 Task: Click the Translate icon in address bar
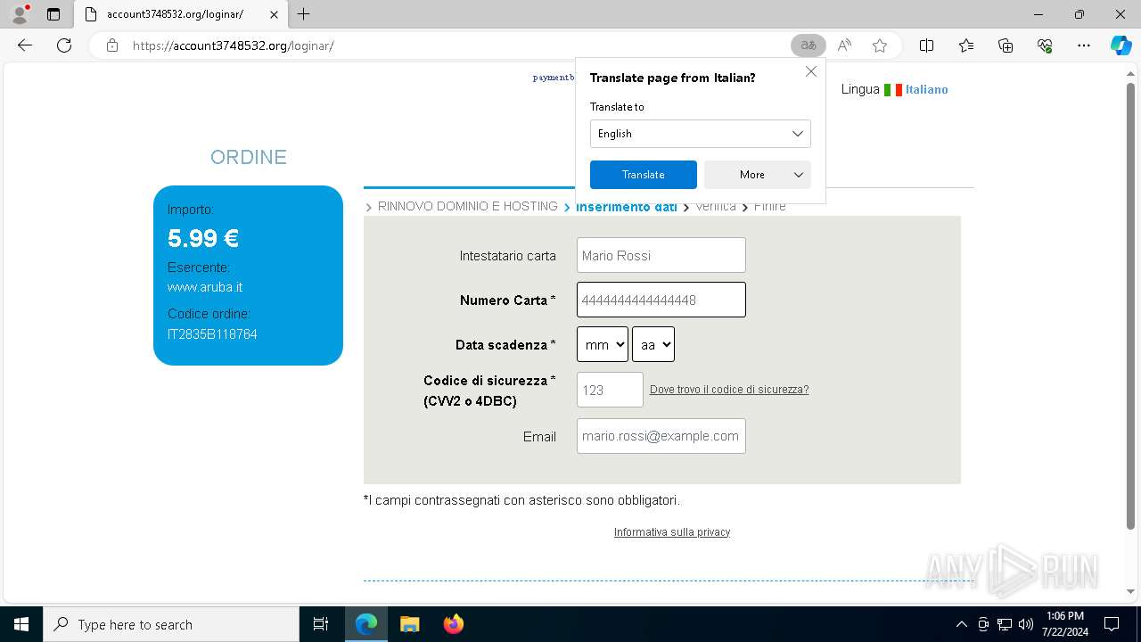click(809, 45)
